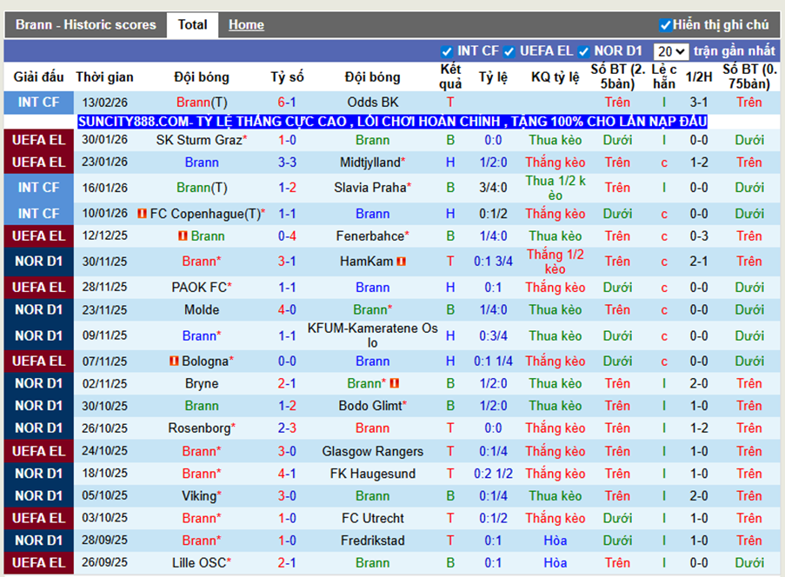Select the Slavia Praha team name
Viewport: 785px width, 577px height.
coord(370,188)
